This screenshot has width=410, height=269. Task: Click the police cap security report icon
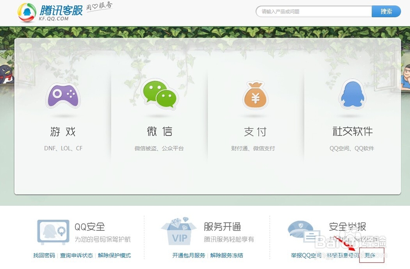(303, 231)
